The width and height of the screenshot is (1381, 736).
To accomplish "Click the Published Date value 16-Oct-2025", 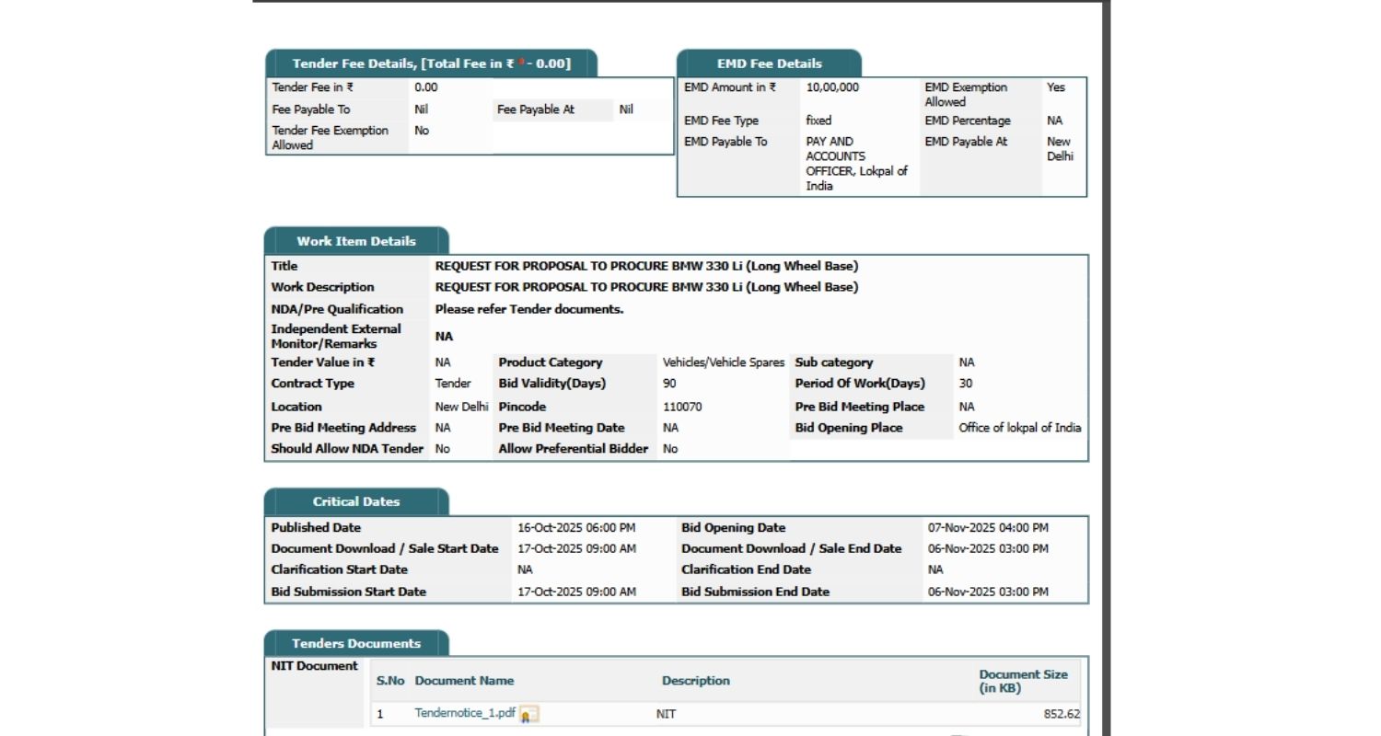I will [x=576, y=528].
